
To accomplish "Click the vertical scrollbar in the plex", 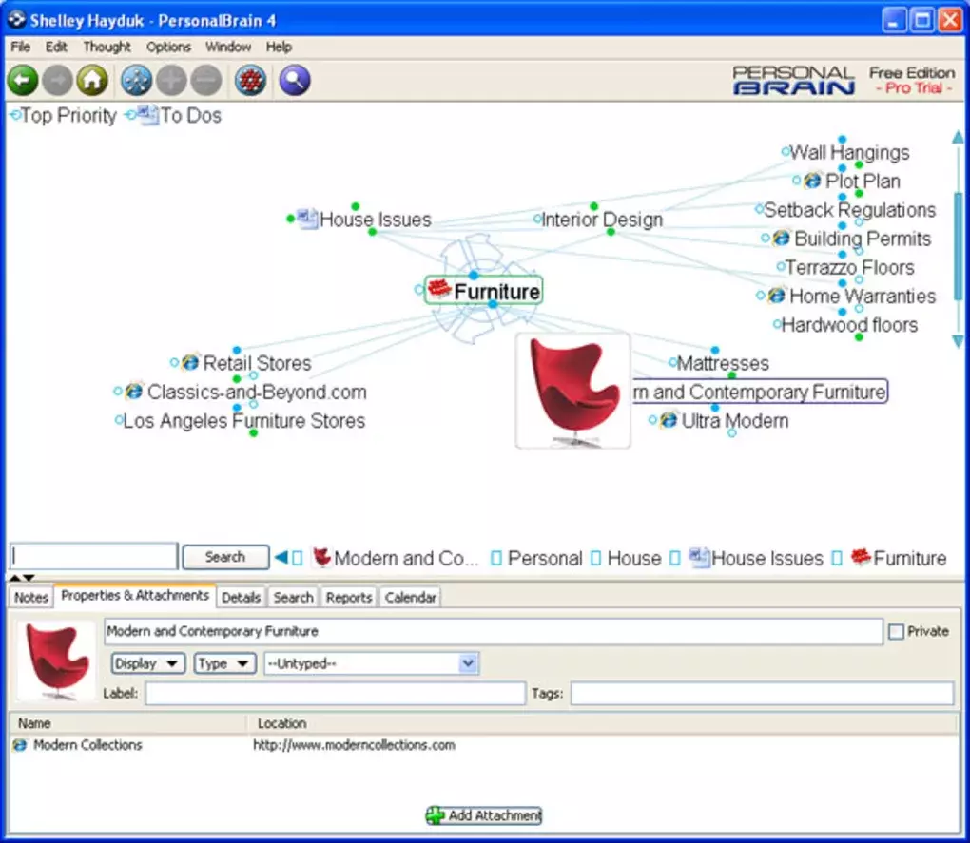I will pyautogui.click(x=958, y=238).
